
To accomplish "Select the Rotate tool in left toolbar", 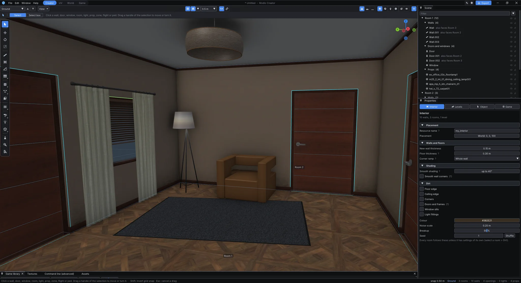I will click(5, 40).
